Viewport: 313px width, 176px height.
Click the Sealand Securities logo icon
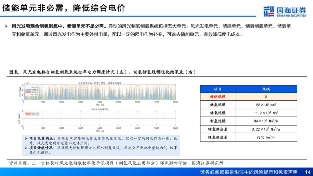pos(269,11)
